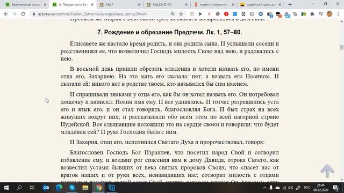Viewport: 344px width, 193px height.
Task: Open the Chrome profile avatar
Action: (329, 14)
